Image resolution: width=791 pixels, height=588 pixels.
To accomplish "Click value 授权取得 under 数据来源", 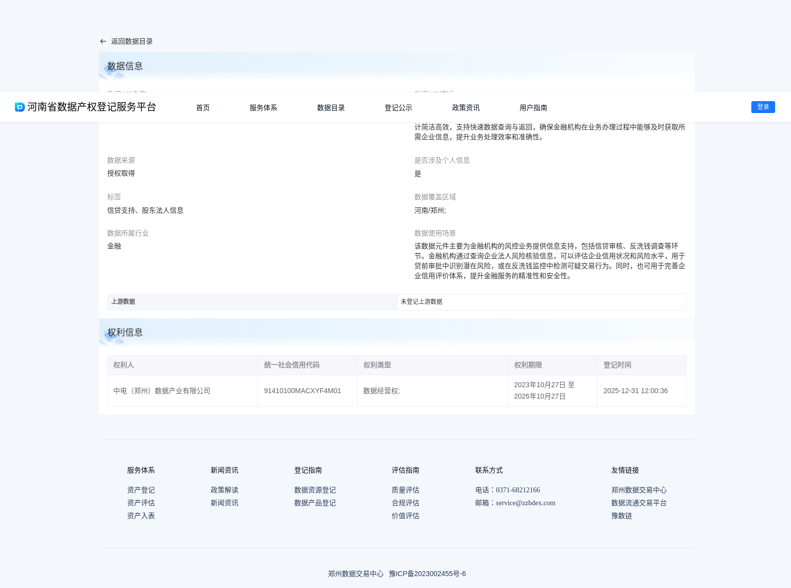I will pyautogui.click(x=121, y=173).
